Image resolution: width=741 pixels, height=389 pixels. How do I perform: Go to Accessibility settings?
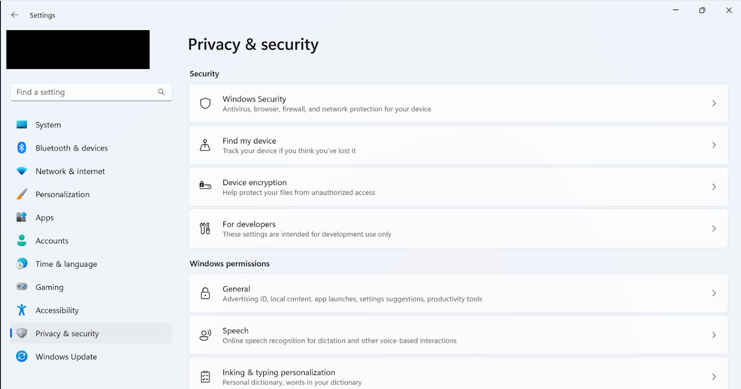(57, 310)
